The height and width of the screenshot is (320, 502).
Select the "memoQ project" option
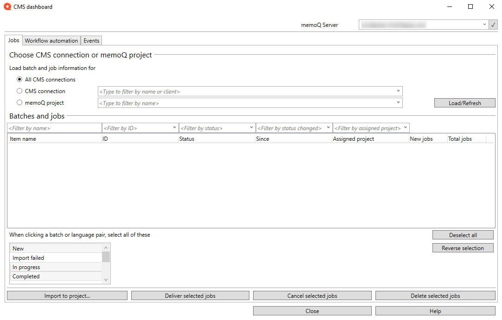[x=19, y=102]
